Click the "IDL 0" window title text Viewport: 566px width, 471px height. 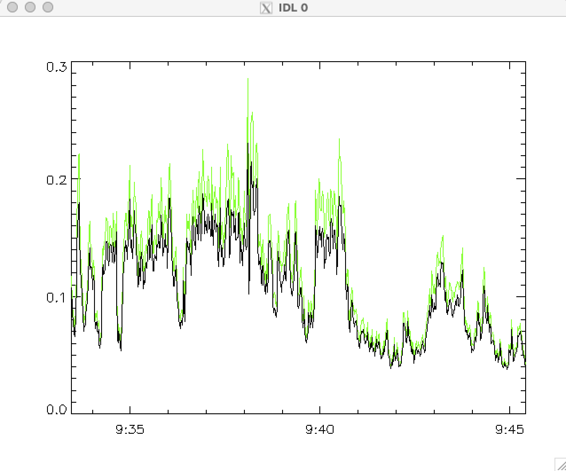[x=293, y=8]
